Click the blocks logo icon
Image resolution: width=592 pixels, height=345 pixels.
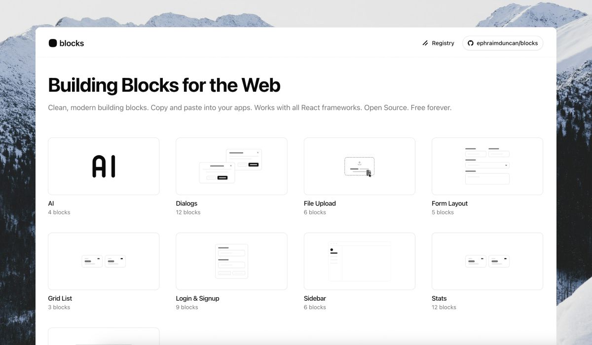pos(53,43)
